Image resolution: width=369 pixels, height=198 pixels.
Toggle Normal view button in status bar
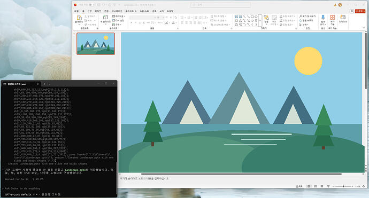[309, 186]
